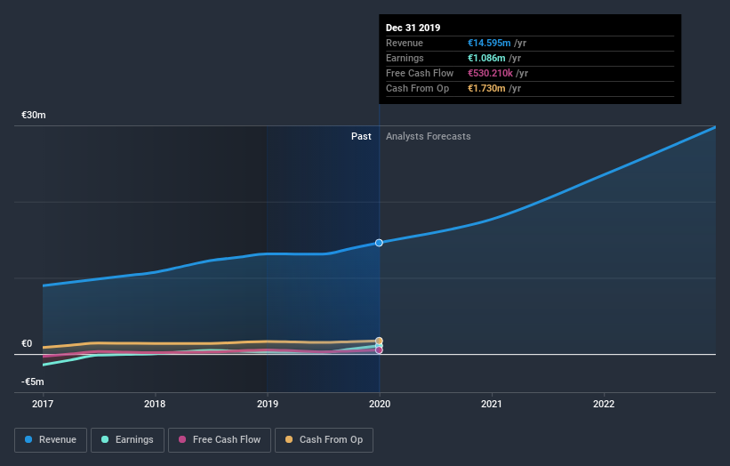The height and width of the screenshot is (466, 730).
Task: Click the Dec 31 2019 tooltip date
Action: [413, 28]
